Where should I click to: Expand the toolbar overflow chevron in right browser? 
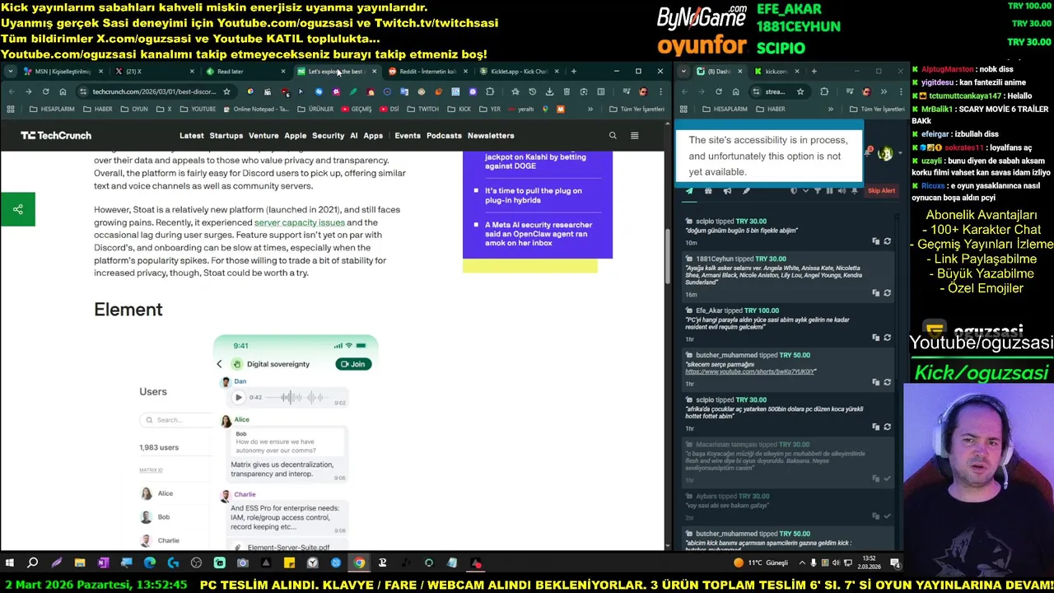coord(884,91)
